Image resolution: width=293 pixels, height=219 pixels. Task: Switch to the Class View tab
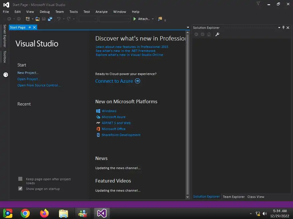coord(256,197)
